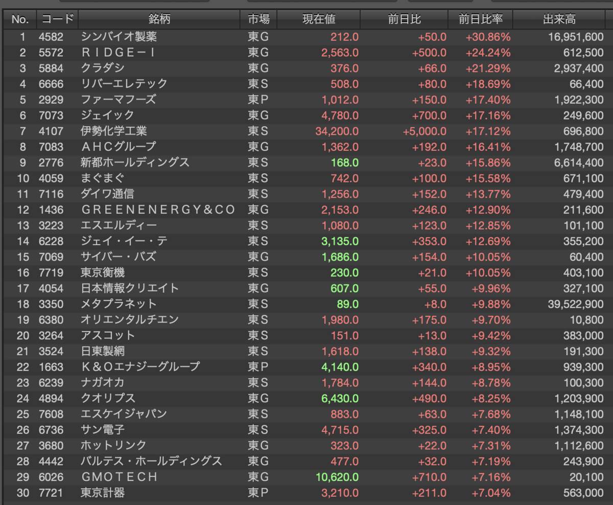Click stock code 6026

click(x=51, y=477)
